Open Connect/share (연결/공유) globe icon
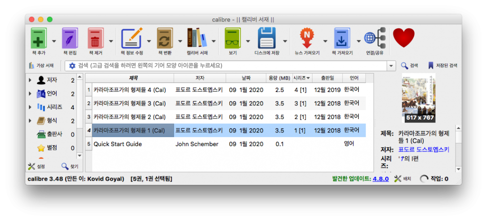The height and width of the screenshot is (221, 487). (375, 38)
